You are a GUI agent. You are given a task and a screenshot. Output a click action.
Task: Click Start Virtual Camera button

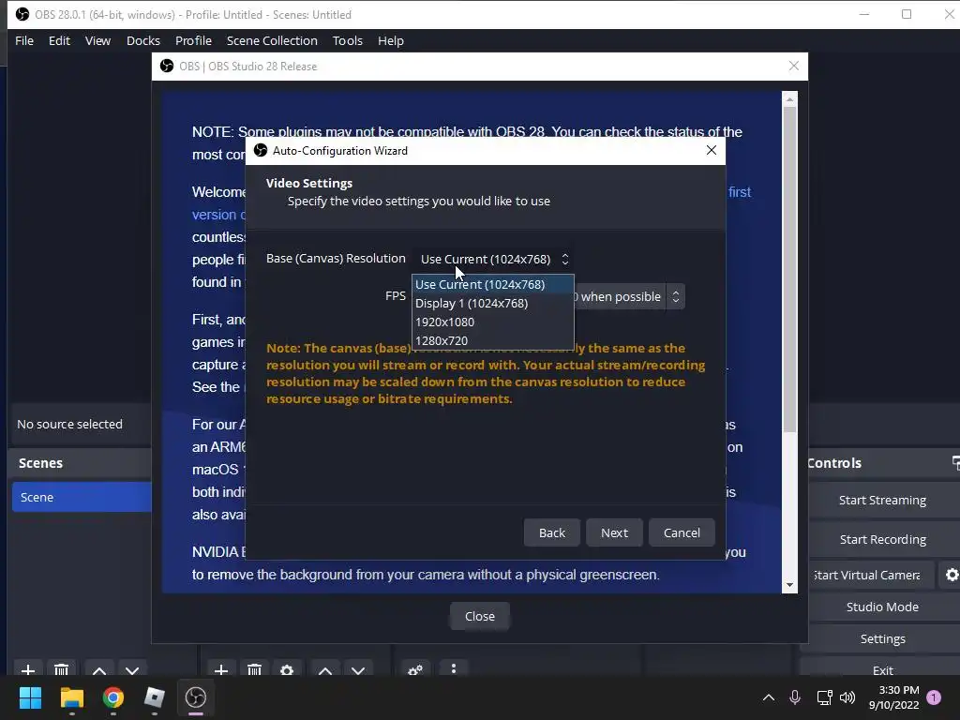tap(872, 575)
